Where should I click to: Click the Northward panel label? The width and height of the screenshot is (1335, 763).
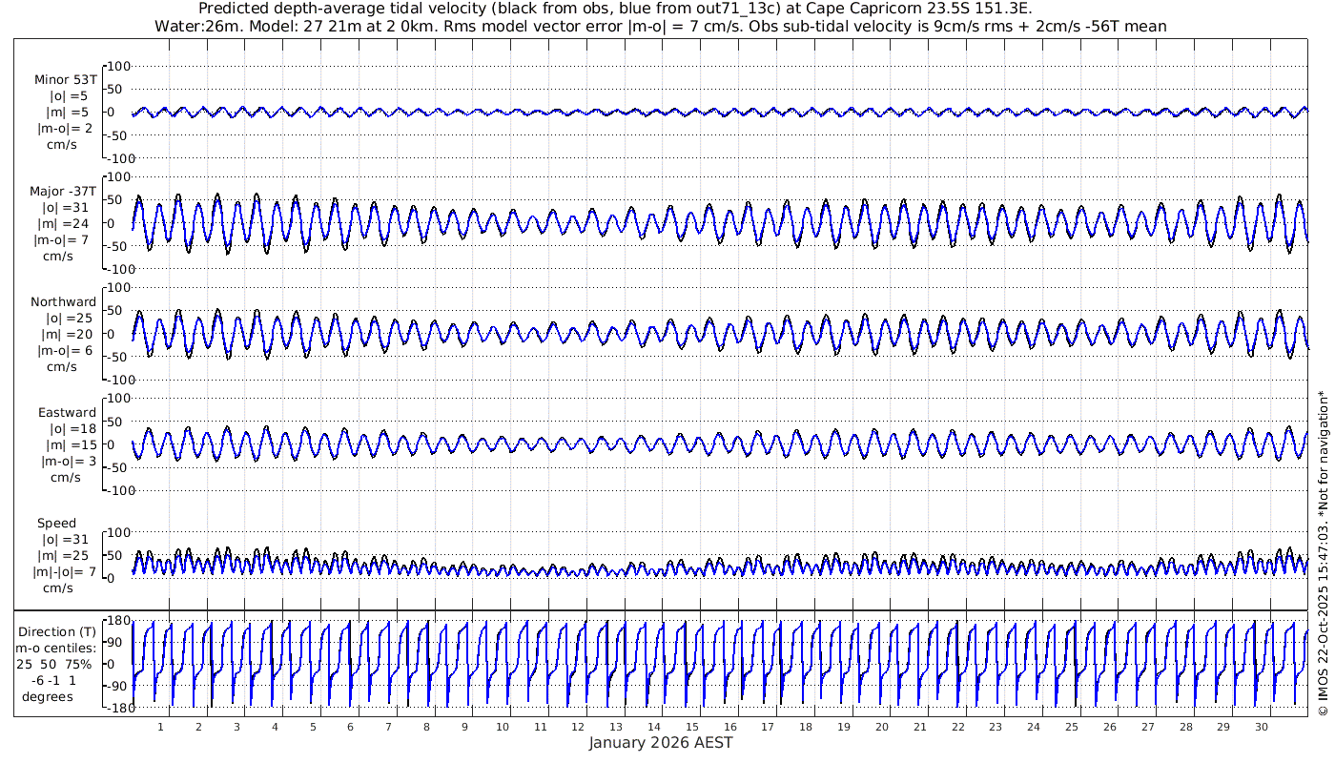pos(63,302)
